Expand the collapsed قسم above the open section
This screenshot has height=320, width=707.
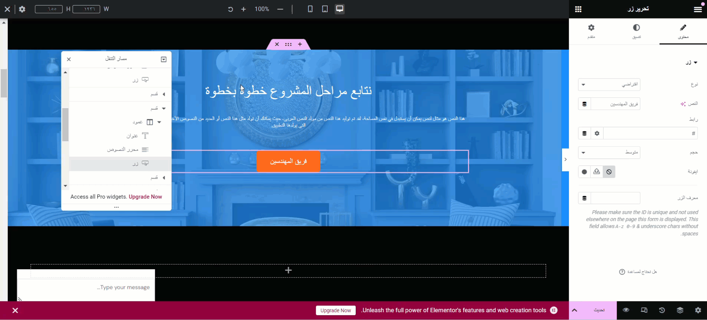(x=164, y=94)
